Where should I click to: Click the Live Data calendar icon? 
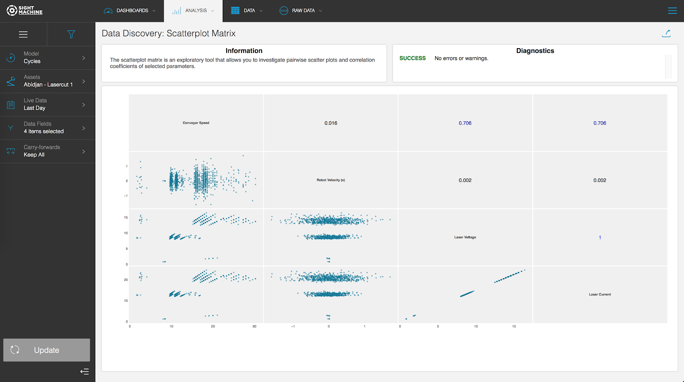coord(11,105)
